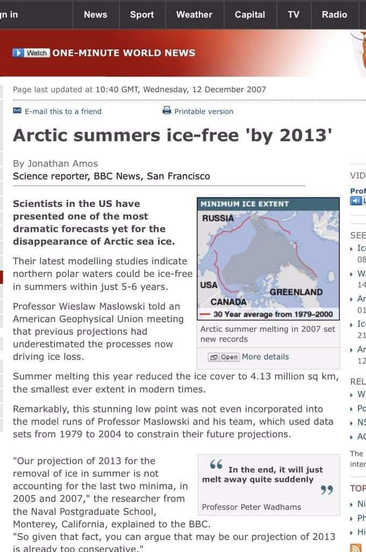Click the first arrow bullet under SEE
This screenshot has height=552, width=366.
point(352,249)
